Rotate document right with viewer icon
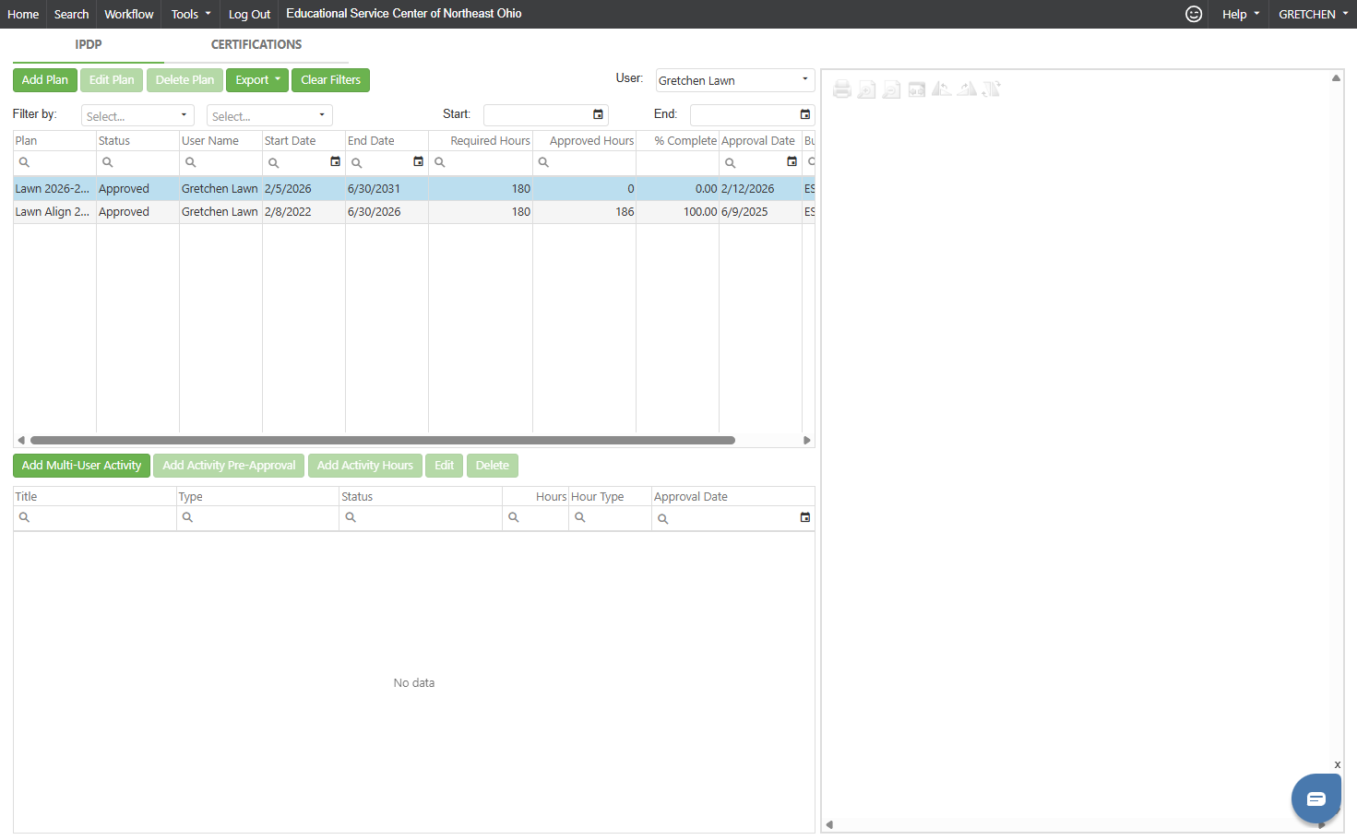Image resolution: width=1357 pixels, height=840 pixels. click(966, 89)
